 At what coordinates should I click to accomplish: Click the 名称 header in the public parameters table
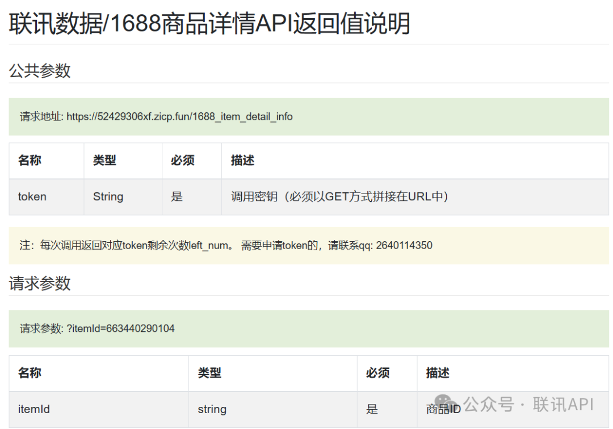(x=30, y=161)
